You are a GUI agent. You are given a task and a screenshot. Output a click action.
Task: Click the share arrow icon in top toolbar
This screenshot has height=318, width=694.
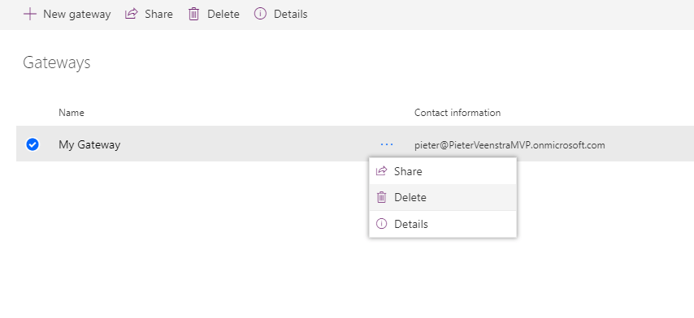[x=132, y=14]
